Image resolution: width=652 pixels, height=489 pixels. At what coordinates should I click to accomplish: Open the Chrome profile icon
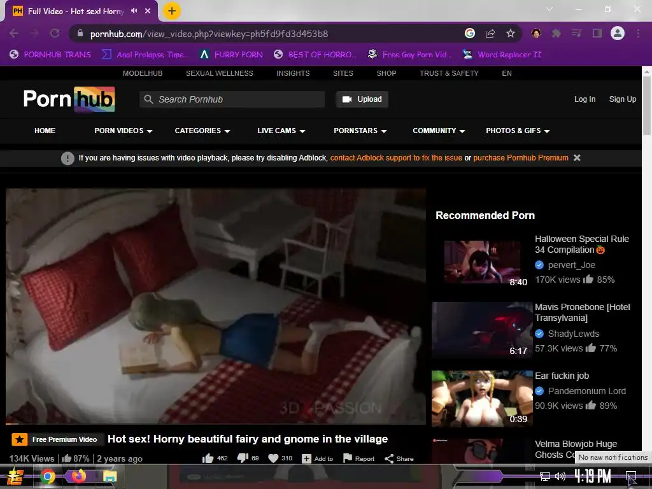618,33
